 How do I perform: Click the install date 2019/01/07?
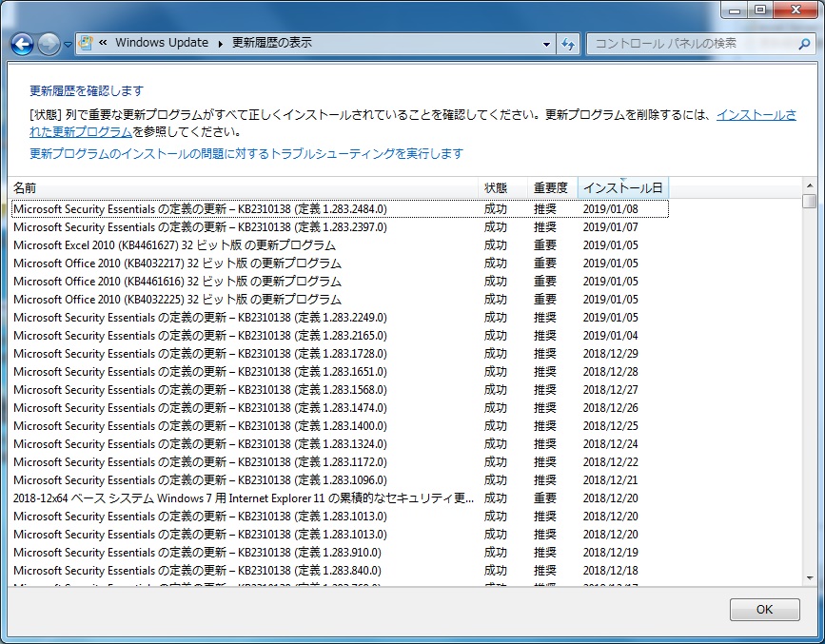coord(610,227)
